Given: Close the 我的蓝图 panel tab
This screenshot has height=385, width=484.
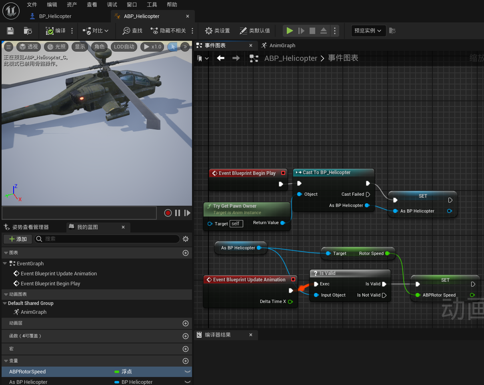Looking at the screenshot, I should tap(123, 227).
